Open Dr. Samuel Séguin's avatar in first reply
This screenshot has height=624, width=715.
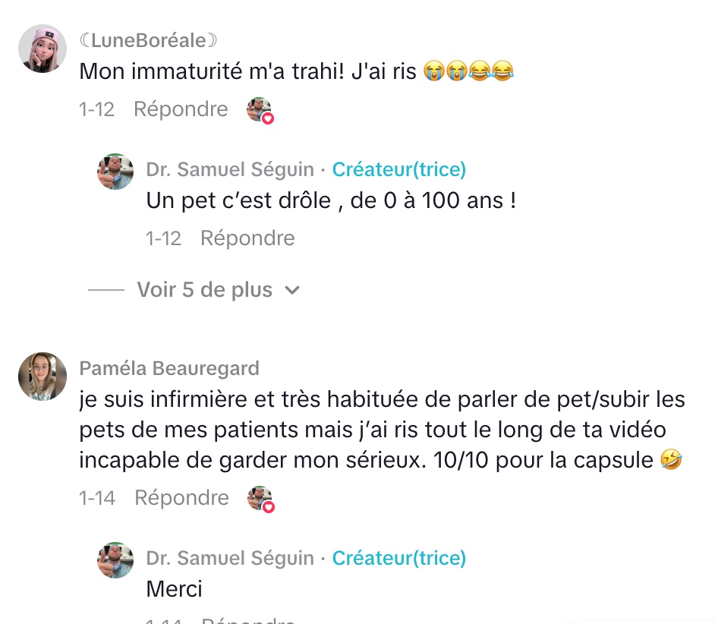tap(115, 172)
